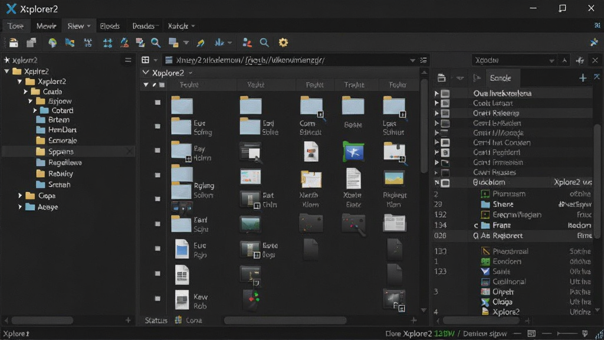
Task: Select the Sppiens folder in tree
Action: (x=61, y=152)
